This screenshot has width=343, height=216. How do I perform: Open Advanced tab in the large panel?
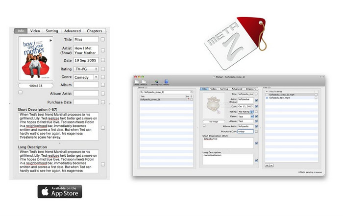pos(73,31)
